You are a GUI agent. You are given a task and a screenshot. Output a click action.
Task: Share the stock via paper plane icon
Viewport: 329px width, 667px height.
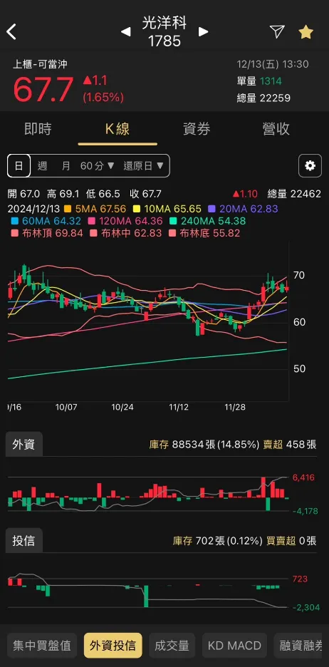[x=277, y=31]
